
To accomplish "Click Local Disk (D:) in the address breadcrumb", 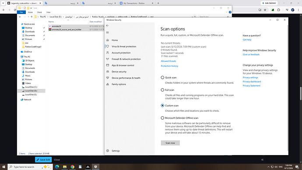I will (56, 17).
